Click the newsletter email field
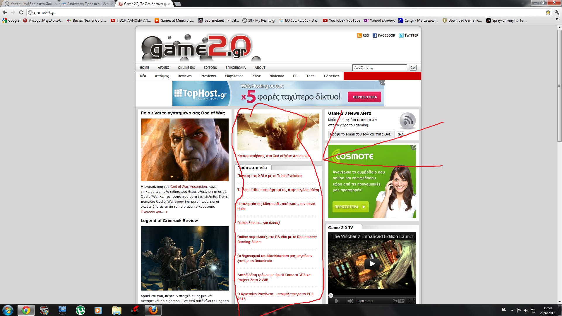The width and height of the screenshot is (562, 316). 361,134
